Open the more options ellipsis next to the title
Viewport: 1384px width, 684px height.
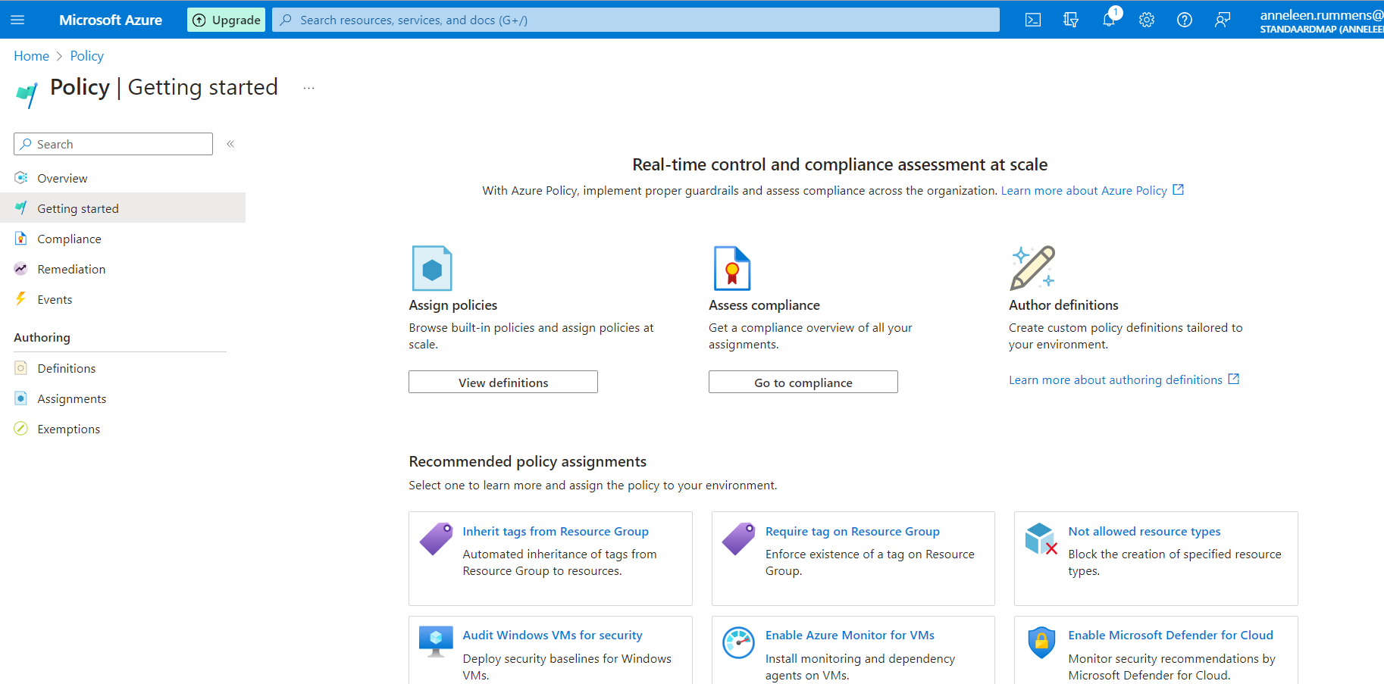tap(308, 88)
